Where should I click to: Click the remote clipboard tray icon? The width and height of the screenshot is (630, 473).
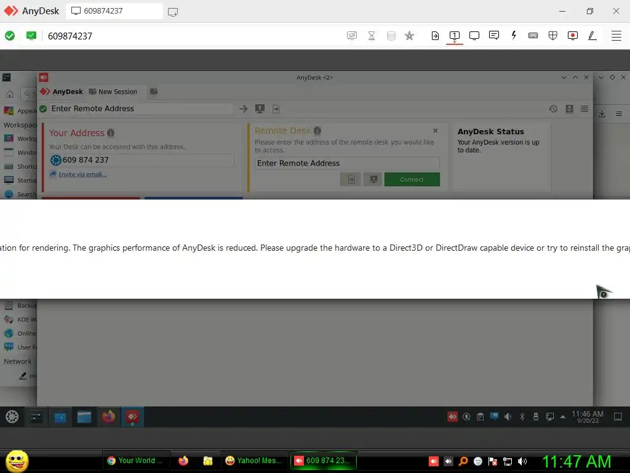click(480, 417)
